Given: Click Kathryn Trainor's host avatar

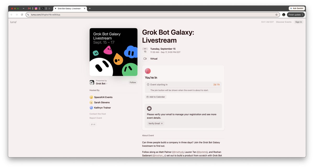Looking at the screenshot, I should coord(91,108).
